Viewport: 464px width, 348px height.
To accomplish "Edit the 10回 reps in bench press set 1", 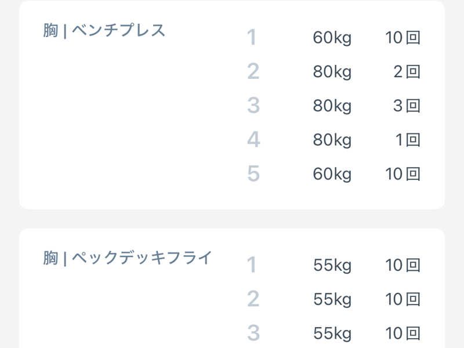I will pos(403,38).
